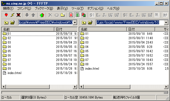Click remote date 2015/08/31 11:40

pyautogui.click(x=140, y=38)
